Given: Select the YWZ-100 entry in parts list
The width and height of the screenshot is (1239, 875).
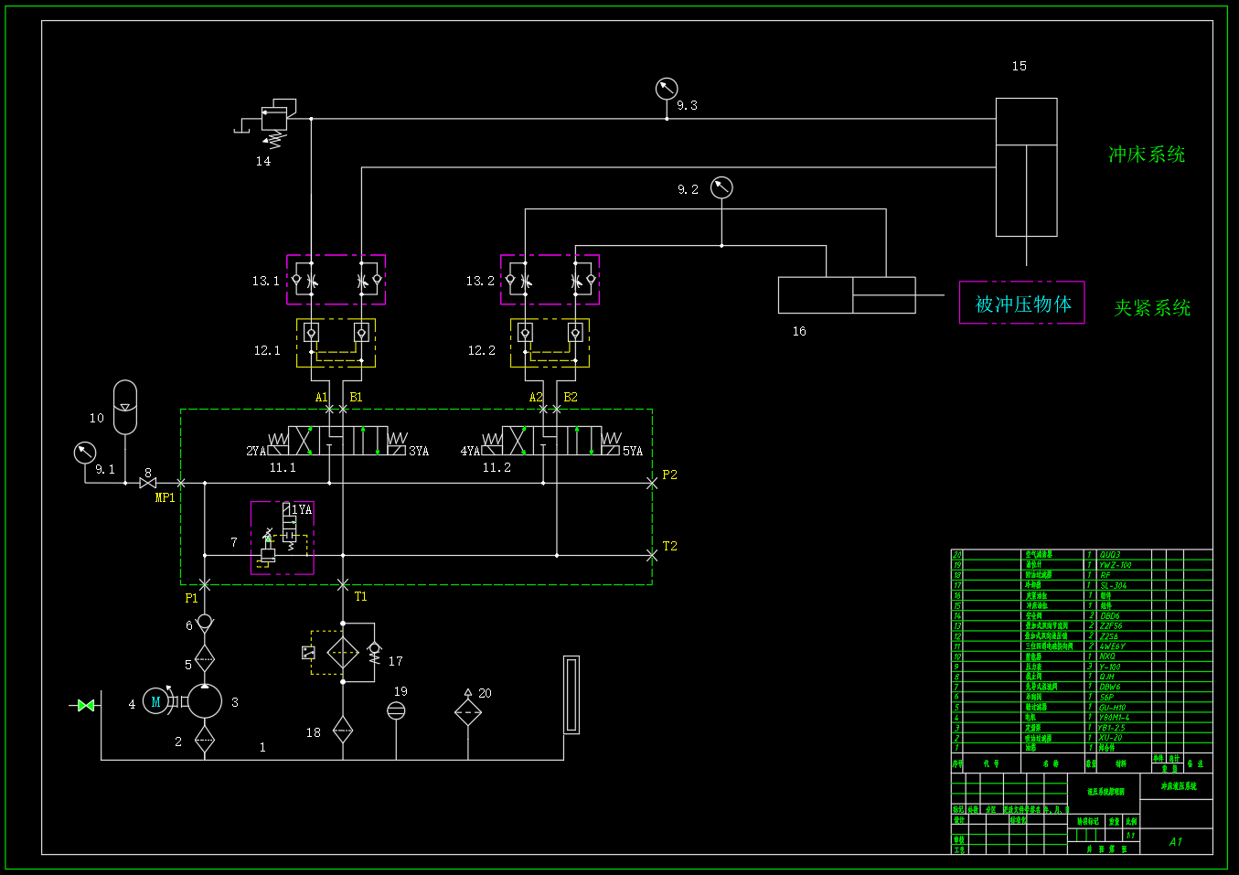Looking at the screenshot, I should 1115,565.
